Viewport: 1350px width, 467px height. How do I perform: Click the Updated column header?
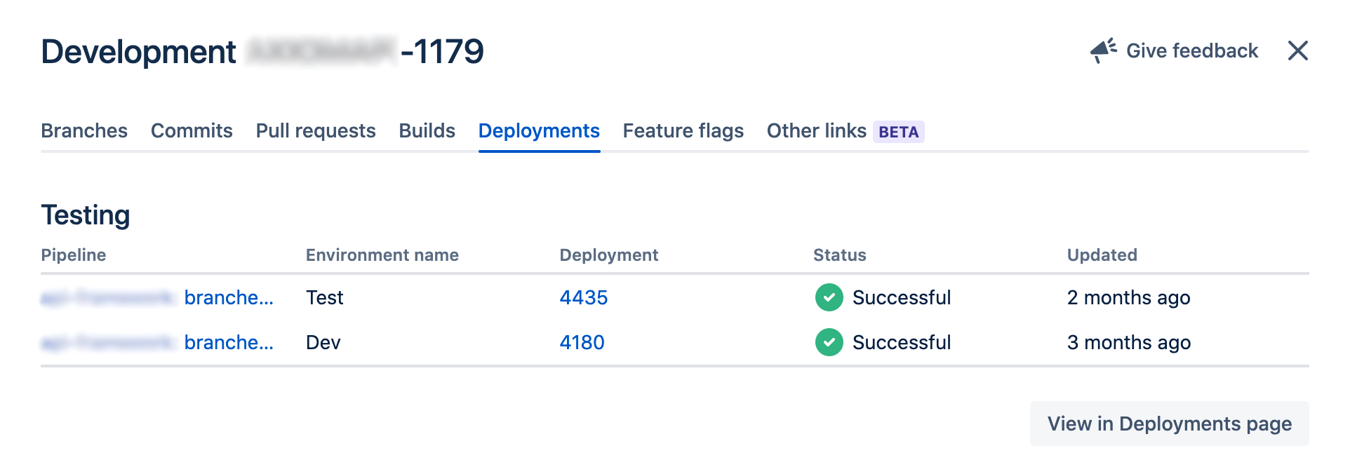tap(1102, 255)
